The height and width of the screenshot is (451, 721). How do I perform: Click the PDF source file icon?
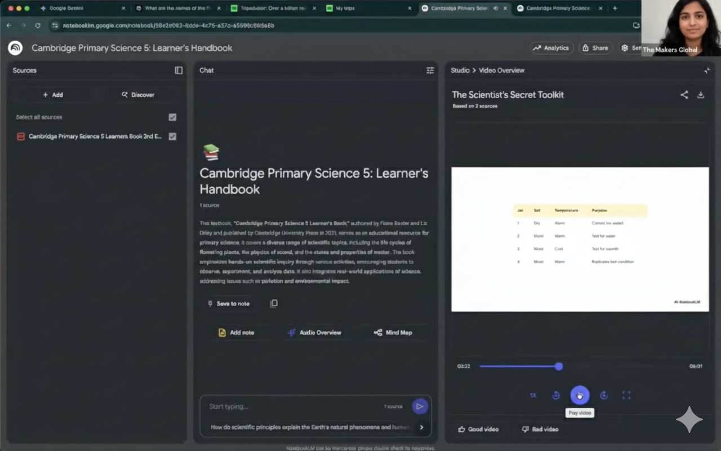click(21, 136)
